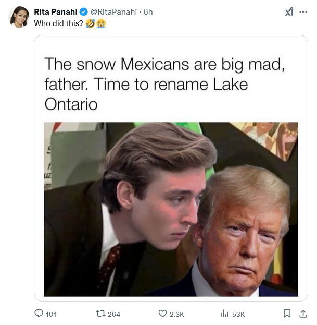Viewport: 317px width, 325px height.
Task: Click the 53K views count
Action: (238, 314)
